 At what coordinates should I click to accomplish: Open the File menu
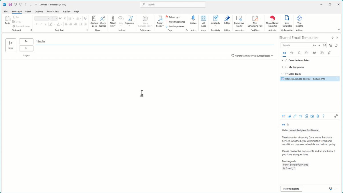[x=6, y=11]
